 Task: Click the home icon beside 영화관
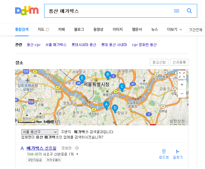(x=77, y=148)
